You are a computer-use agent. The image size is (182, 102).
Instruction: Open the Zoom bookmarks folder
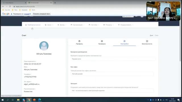click(x=32, y=10)
